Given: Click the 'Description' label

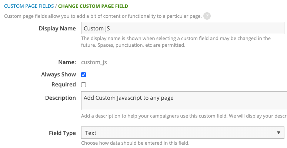Looking at the screenshot, I should point(60,98).
